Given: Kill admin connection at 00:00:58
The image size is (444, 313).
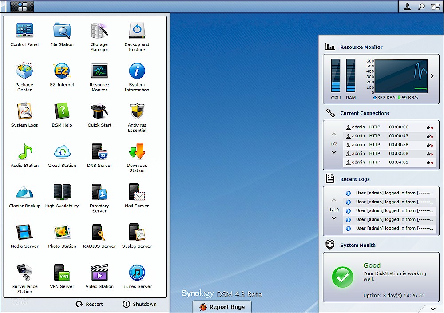Looking at the screenshot, I should [x=430, y=145].
